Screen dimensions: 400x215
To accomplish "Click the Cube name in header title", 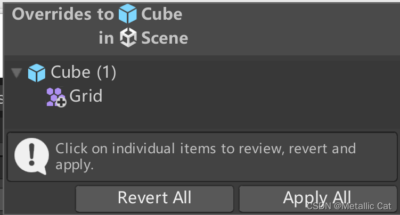I will click(x=162, y=14).
